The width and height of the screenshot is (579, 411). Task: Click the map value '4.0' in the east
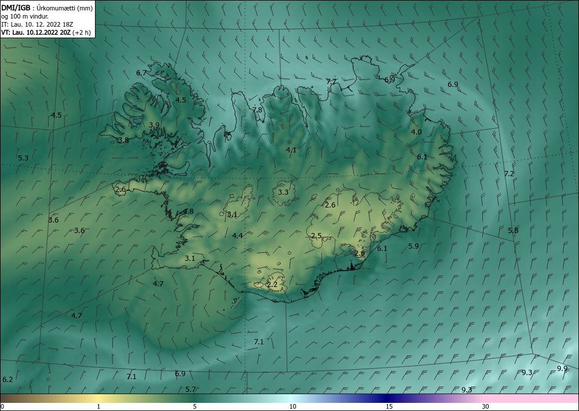pyautogui.click(x=416, y=132)
